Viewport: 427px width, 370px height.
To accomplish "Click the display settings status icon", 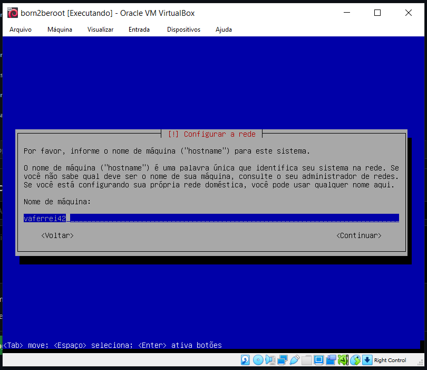I will (318, 360).
